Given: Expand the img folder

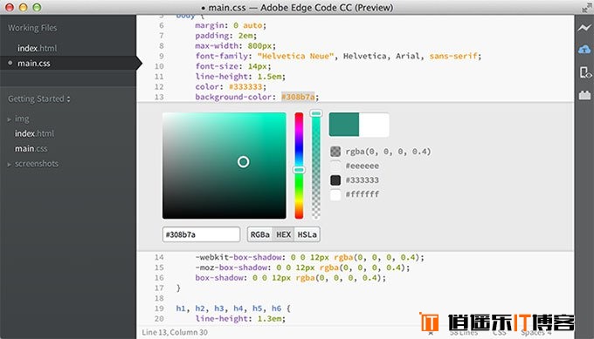Looking at the screenshot, I should click(9, 119).
